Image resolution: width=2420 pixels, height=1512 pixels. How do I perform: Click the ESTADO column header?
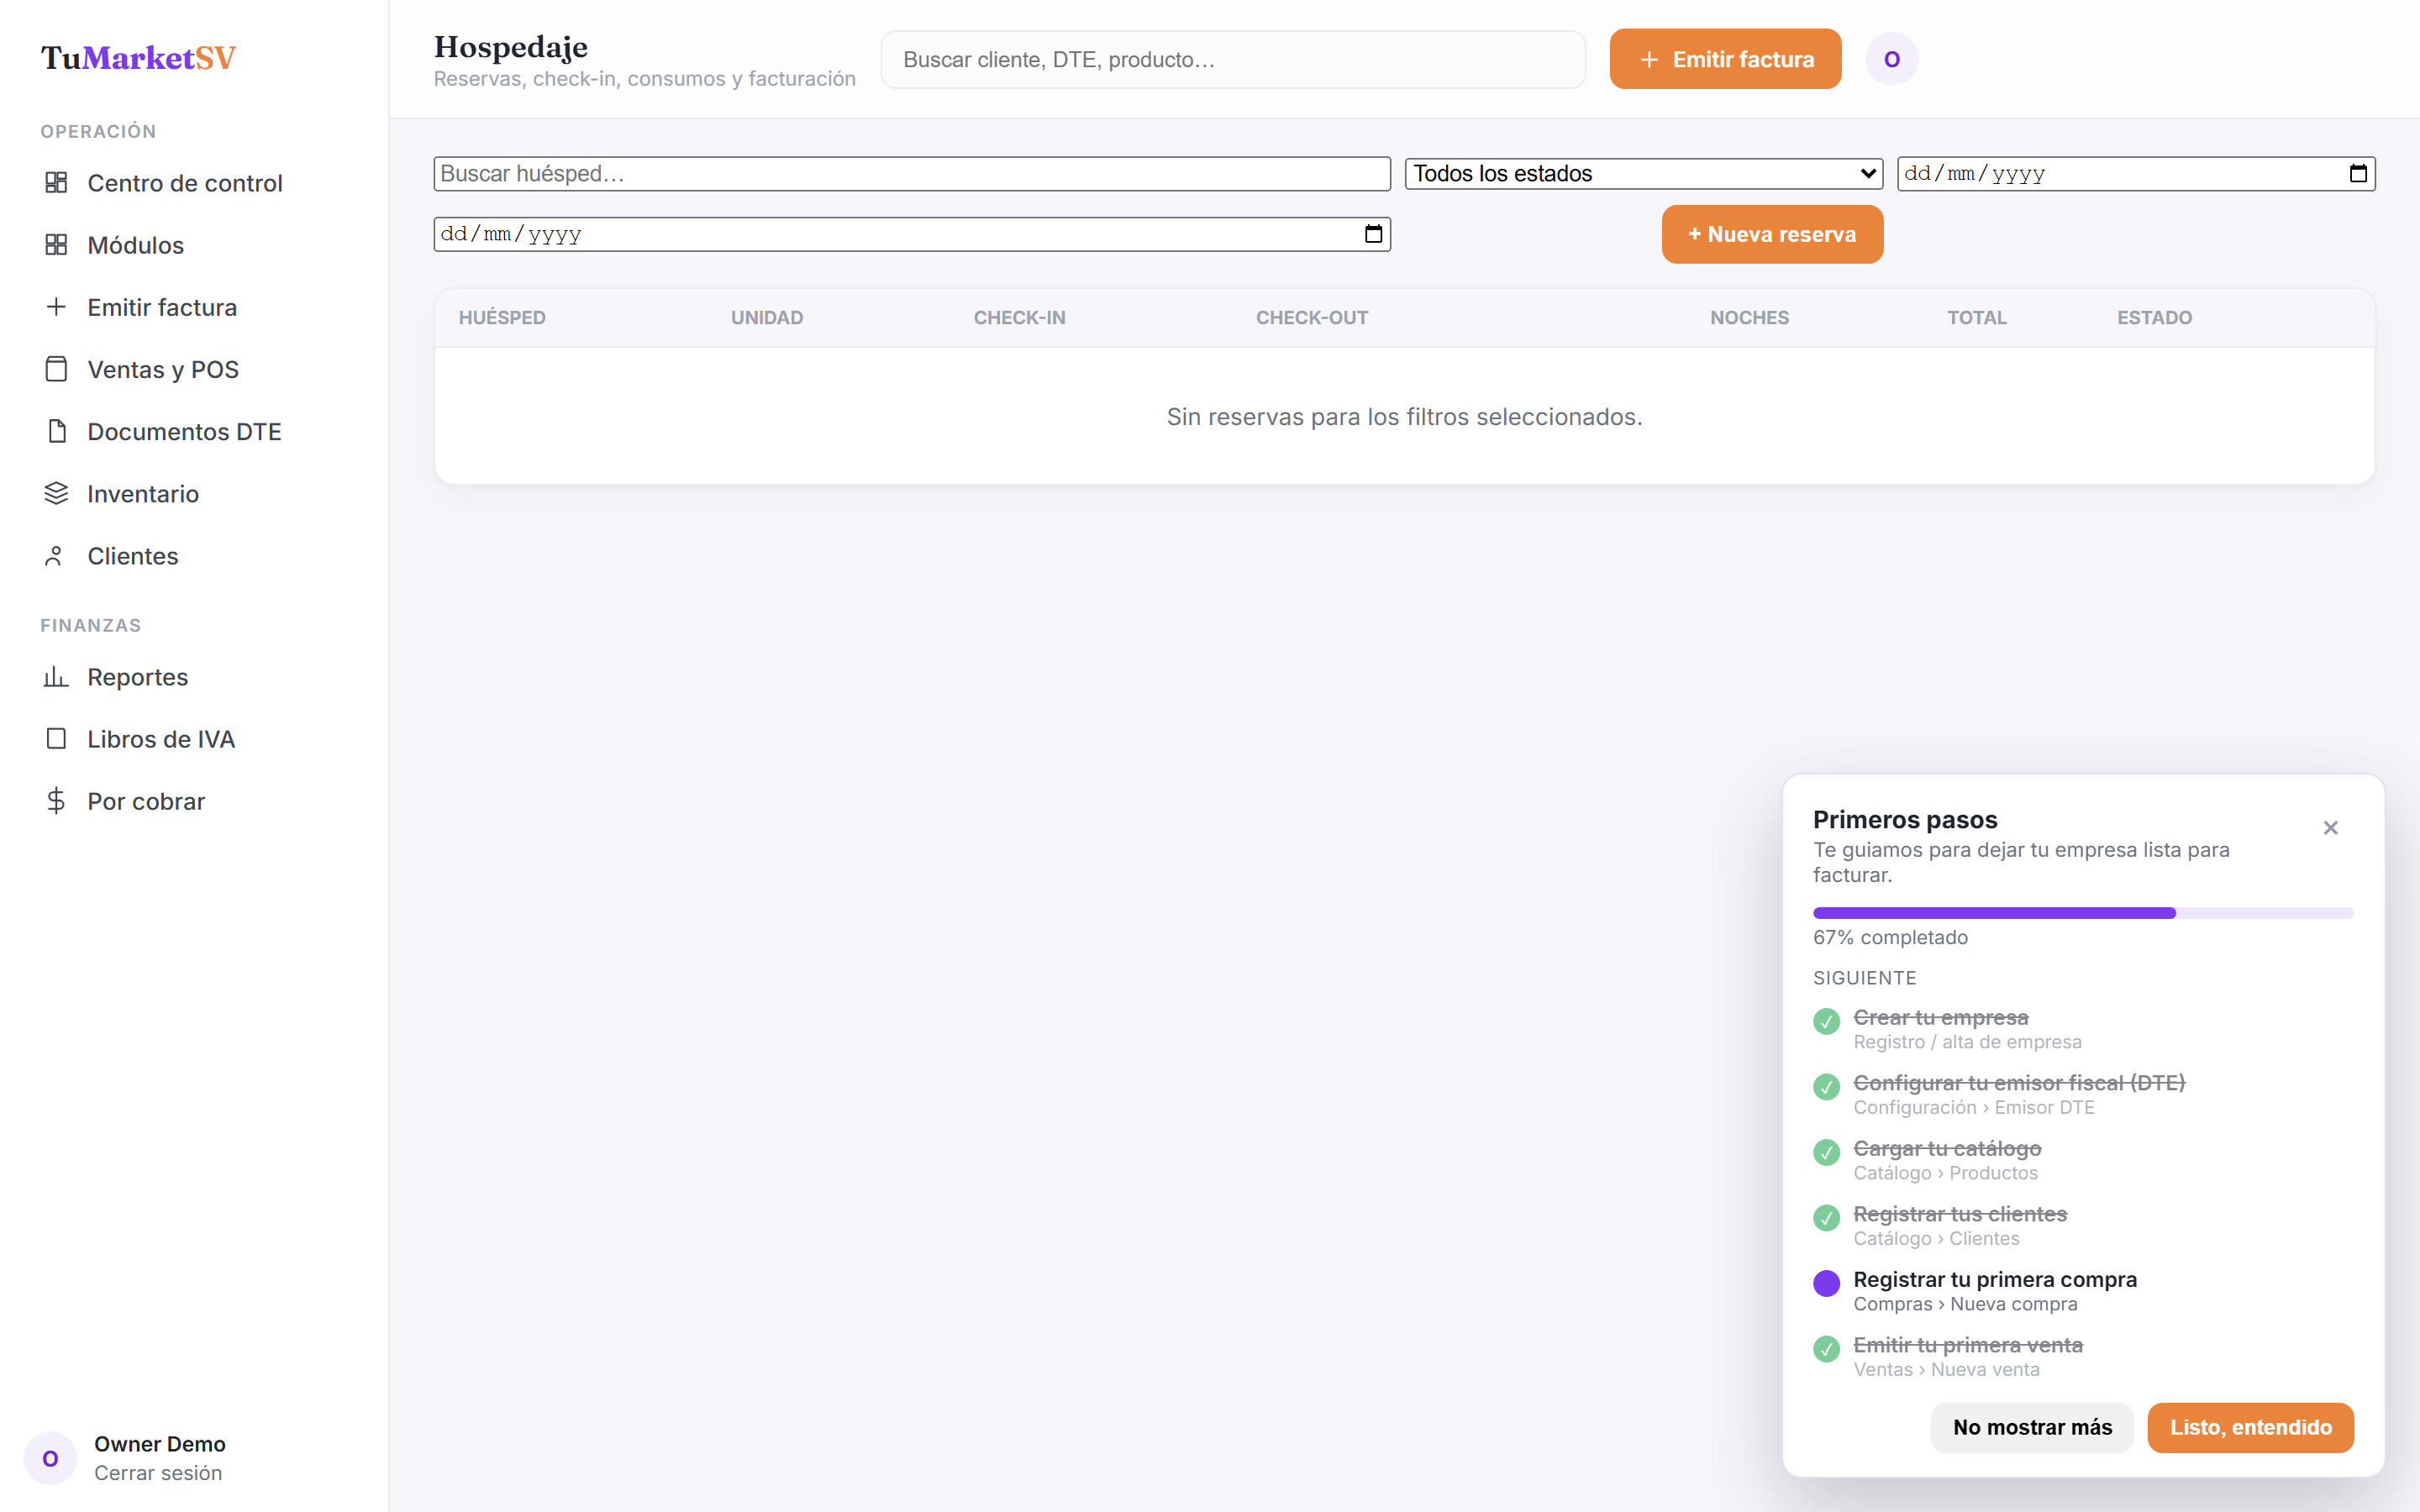pos(2154,318)
